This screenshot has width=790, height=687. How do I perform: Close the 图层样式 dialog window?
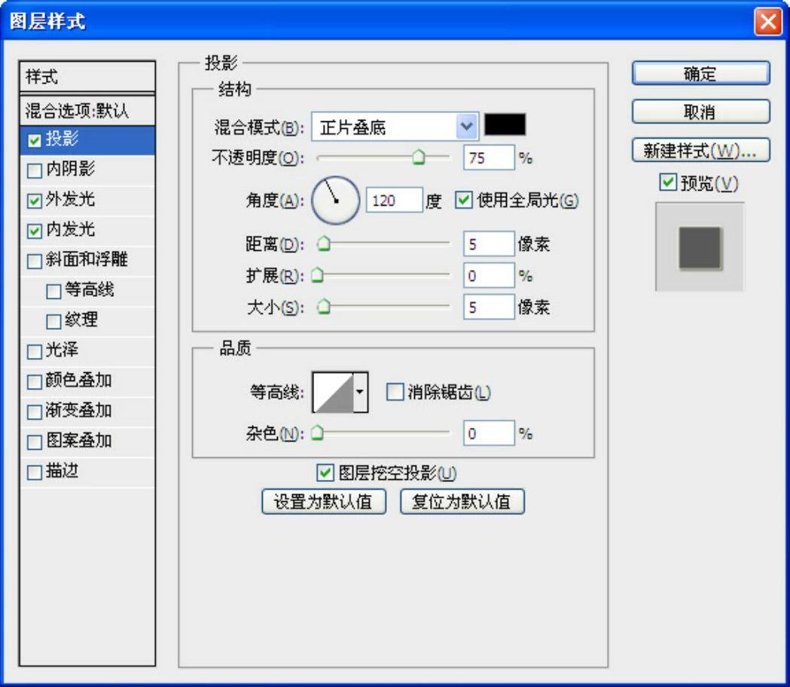pos(767,22)
